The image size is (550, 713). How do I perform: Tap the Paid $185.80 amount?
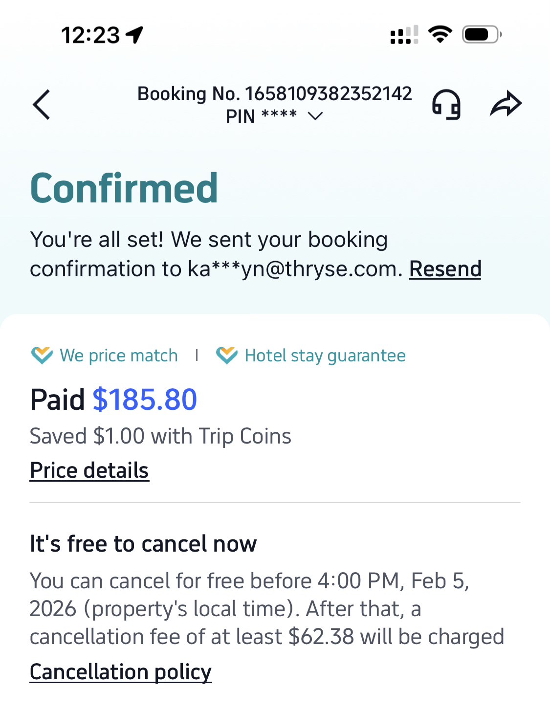click(x=145, y=400)
